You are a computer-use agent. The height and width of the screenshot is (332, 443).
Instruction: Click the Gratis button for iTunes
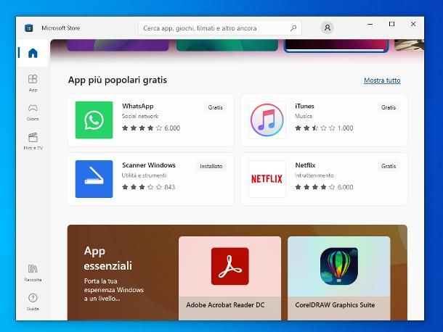(389, 107)
